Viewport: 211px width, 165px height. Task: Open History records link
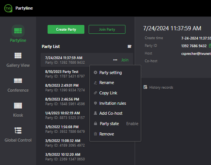pos(161,87)
